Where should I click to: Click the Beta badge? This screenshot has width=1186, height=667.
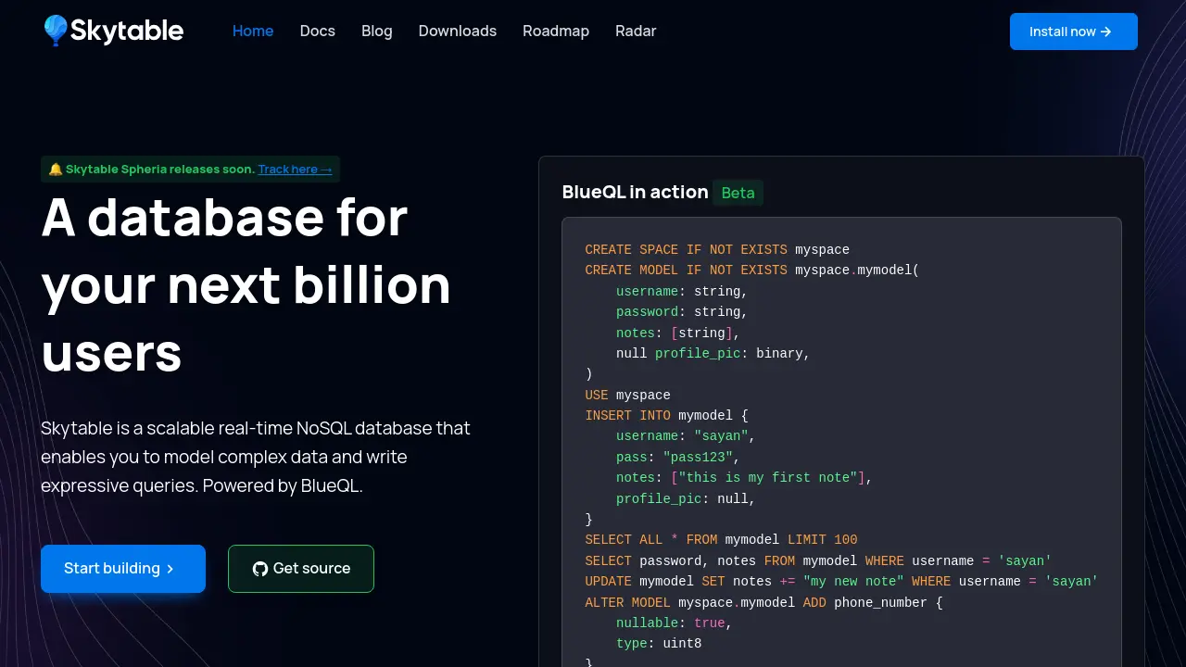click(x=738, y=193)
